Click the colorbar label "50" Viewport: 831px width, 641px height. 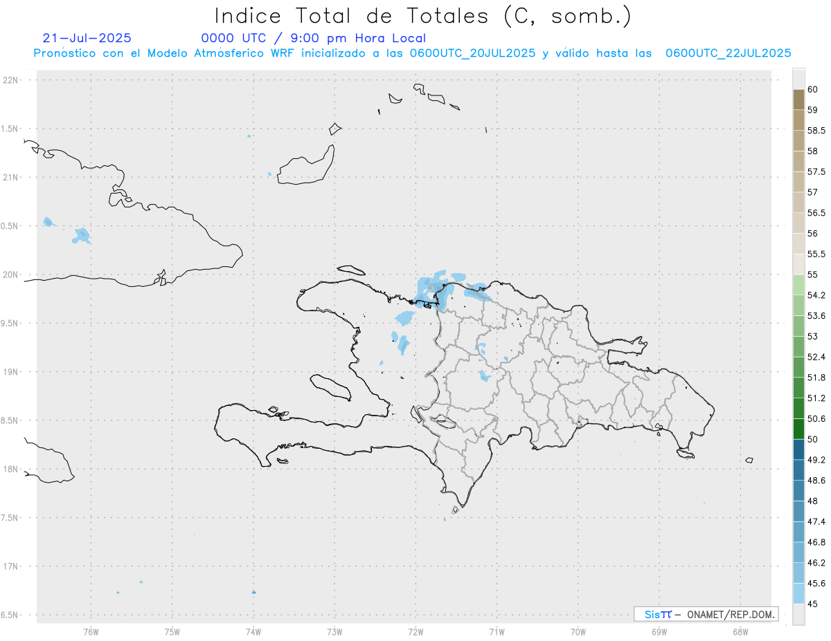click(812, 439)
